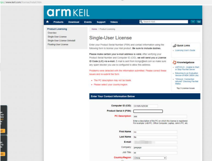Click the upper orange cookie banner button

pos(3,131)
